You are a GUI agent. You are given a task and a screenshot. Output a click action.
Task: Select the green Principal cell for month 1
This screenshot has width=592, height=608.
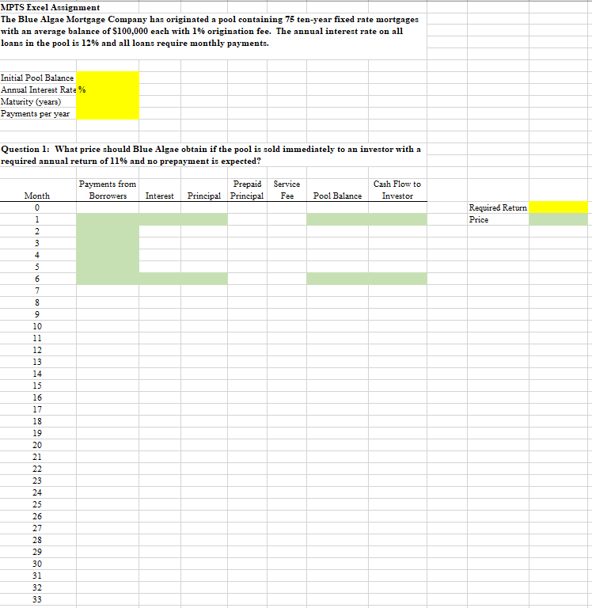pyautogui.click(x=204, y=219)
